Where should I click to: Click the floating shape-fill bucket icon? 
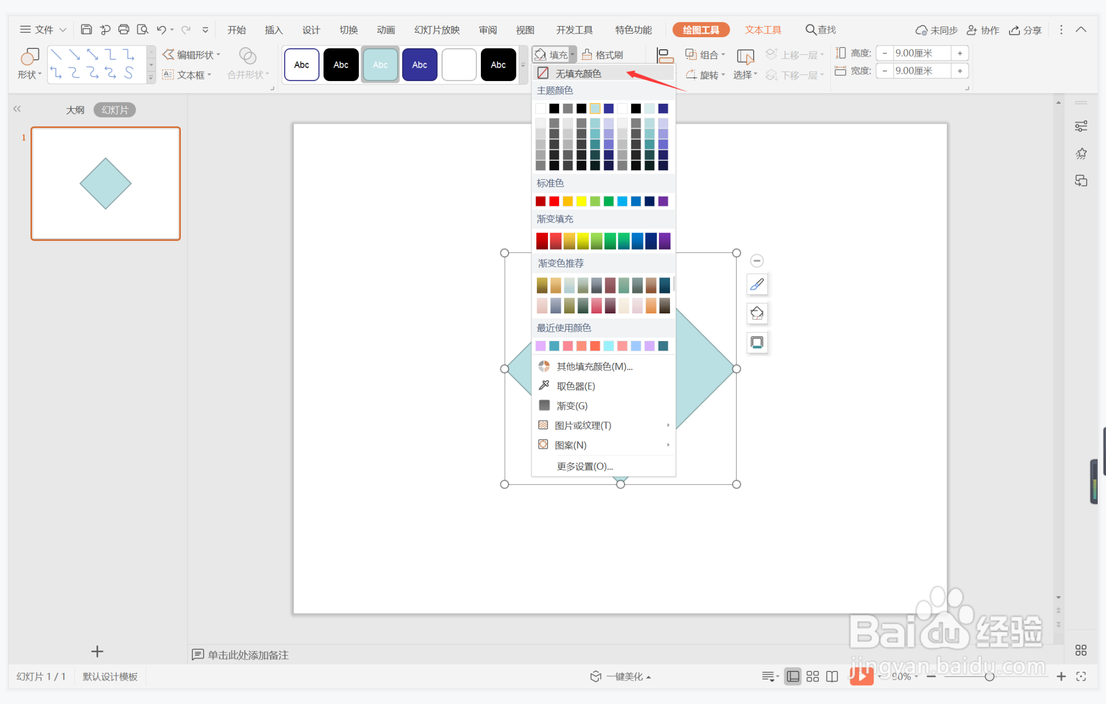pos(757,313)
